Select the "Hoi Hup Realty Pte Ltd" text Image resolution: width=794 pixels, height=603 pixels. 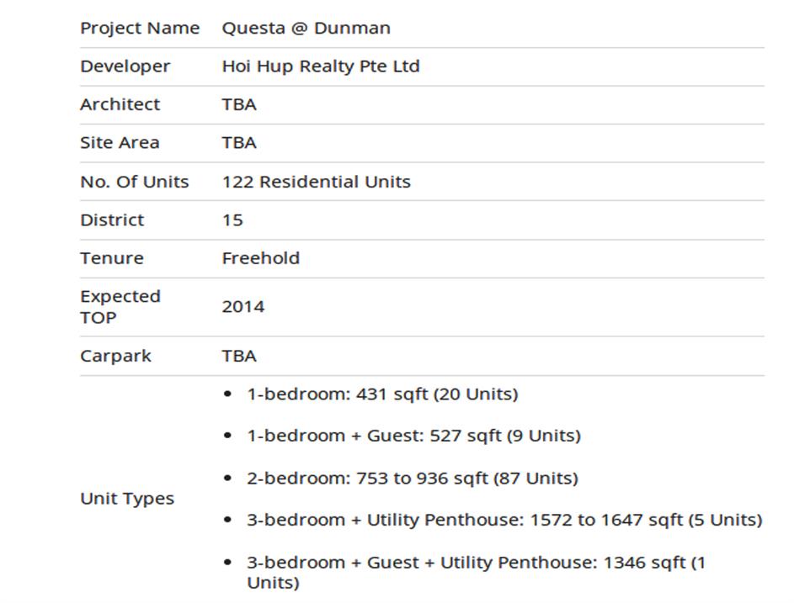pos(320,66)
